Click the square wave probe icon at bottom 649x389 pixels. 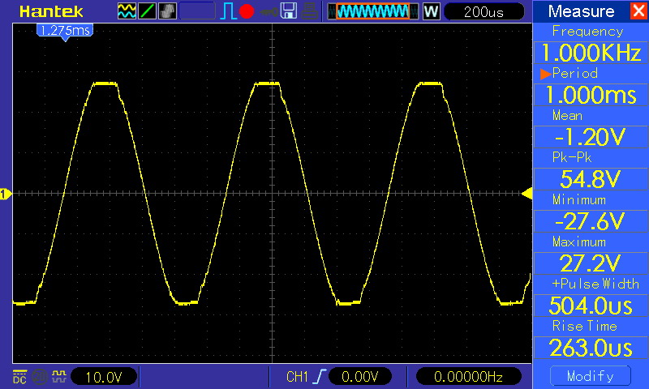click(x=58, y=376)
